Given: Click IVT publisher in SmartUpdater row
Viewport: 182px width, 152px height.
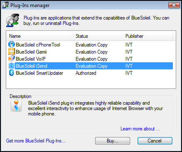Looking at the screenshot, I should pyautogui.click(x=129, y=73).
